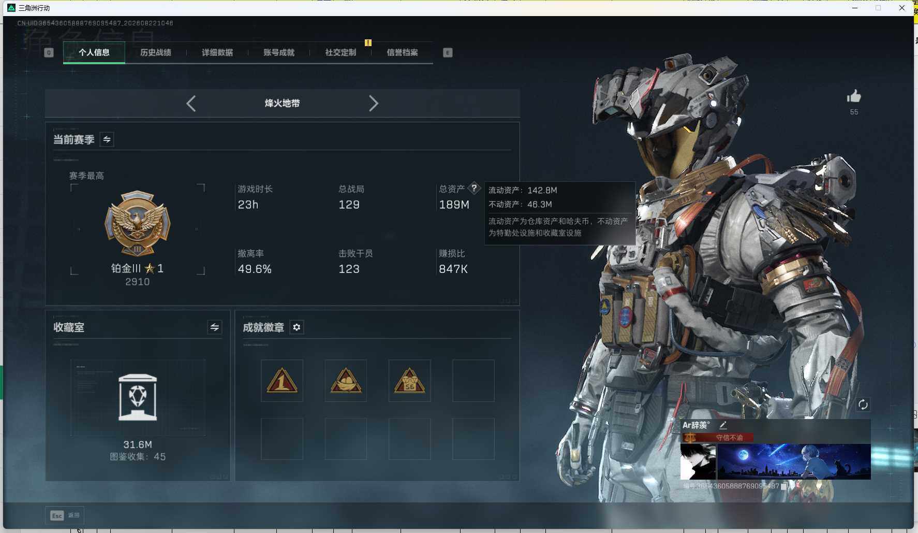Image resolution: width=918 pixels, height=533 pixels.
Task: Click the 游戏时长 value 23h
Action: [248, 205]
